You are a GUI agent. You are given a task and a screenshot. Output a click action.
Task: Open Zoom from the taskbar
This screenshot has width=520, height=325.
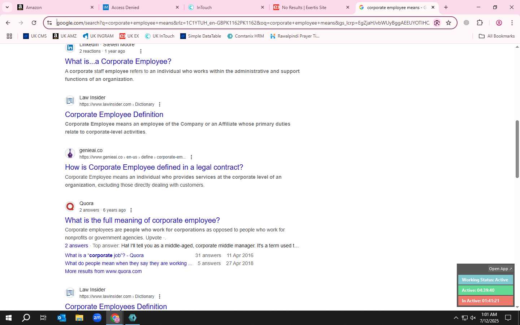coord(97,318)
